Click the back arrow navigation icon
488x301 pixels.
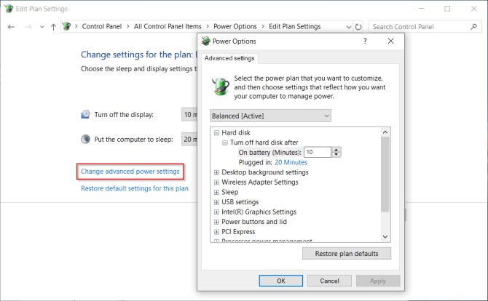pyautogui.click(x=11, y=26)
